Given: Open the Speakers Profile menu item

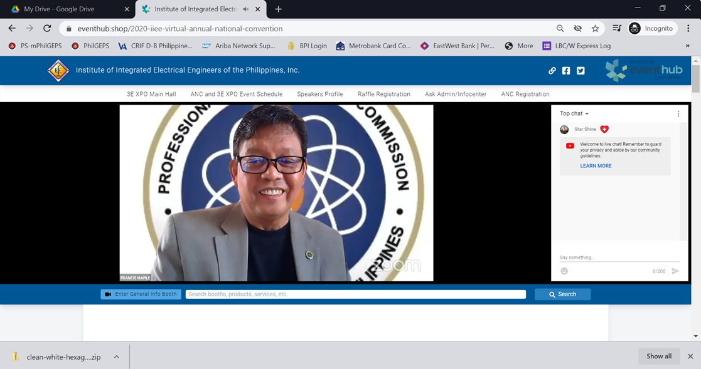Looking at the screenshot, I should (x=320, y=94).
